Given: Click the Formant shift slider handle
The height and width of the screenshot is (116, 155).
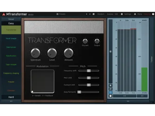Looking at the screenshot, I should (x=89, y=85).
